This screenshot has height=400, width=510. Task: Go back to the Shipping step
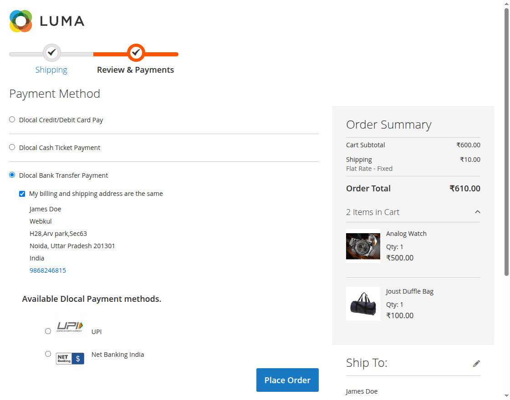51,70
